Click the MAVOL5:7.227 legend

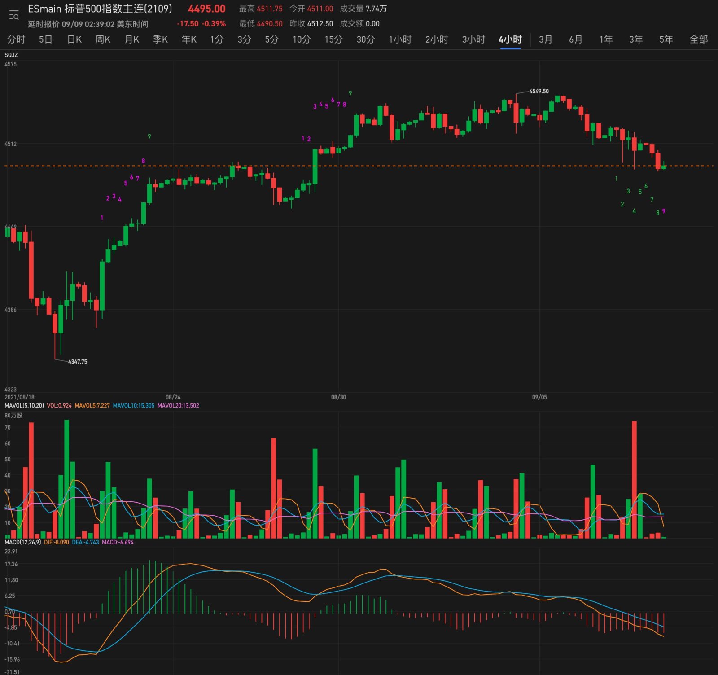point(92,406)
